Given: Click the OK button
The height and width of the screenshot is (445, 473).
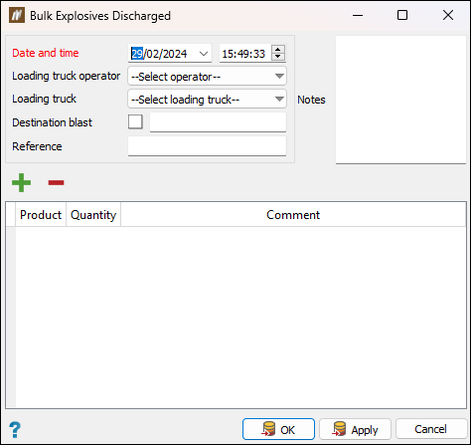Looking at the screenshot, I should pyautogui.click(x=278, y=429).
